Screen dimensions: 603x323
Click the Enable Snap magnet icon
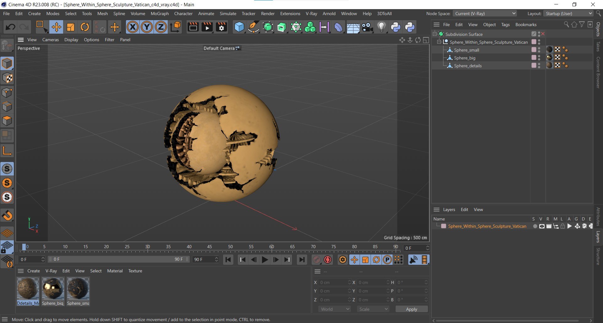(7, 215)
